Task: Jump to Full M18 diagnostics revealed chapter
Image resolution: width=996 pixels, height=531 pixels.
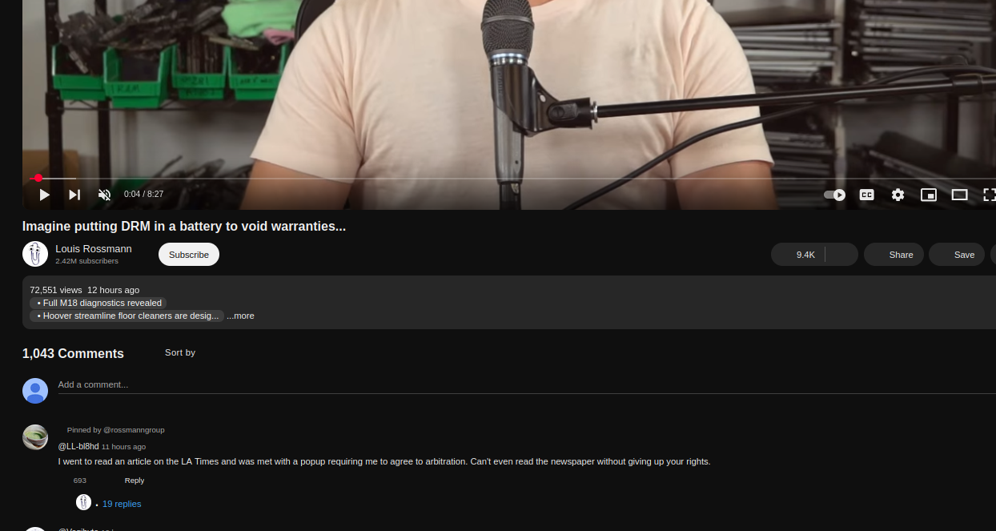Action: [98, 303]
